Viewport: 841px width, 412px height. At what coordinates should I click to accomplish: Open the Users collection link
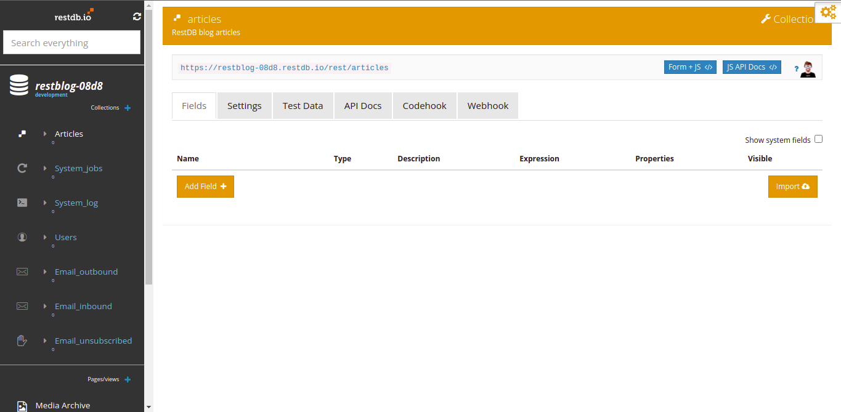tap(66, 237)
